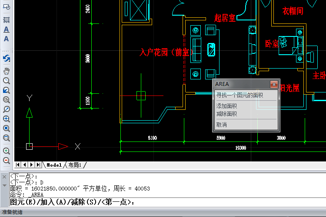Expand the command line options arrow
The image size is (326, 217).
[x=4, y=185]
